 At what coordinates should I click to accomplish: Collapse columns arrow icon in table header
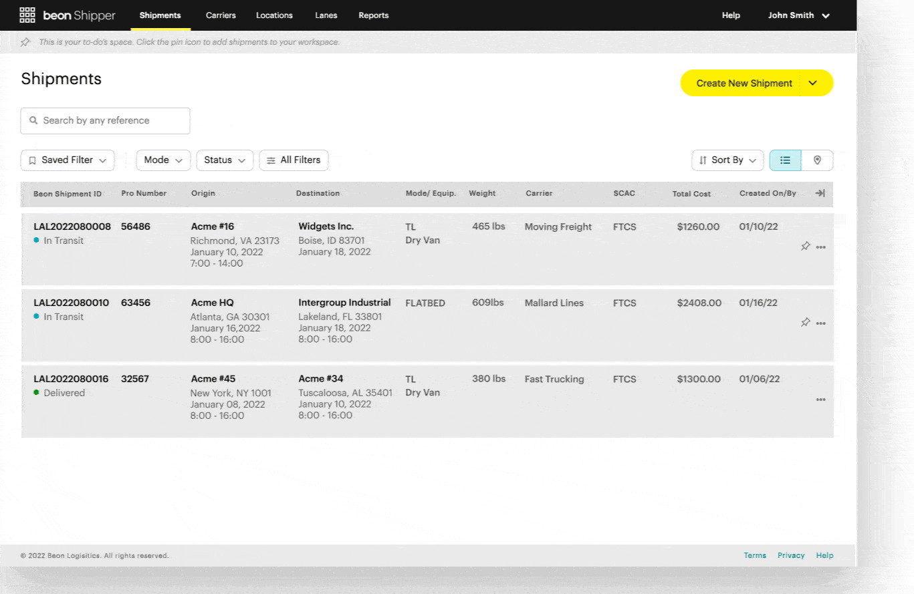click(820, 193)
